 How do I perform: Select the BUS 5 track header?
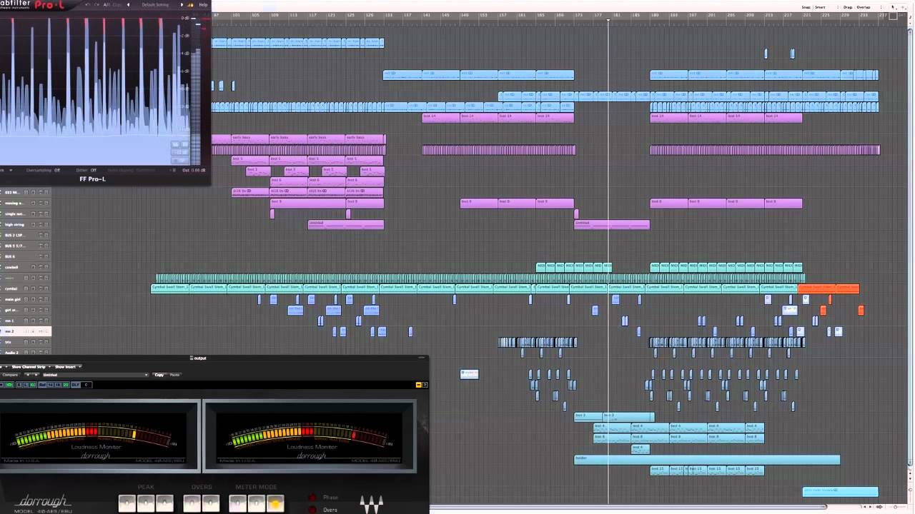tap(26, 246)
